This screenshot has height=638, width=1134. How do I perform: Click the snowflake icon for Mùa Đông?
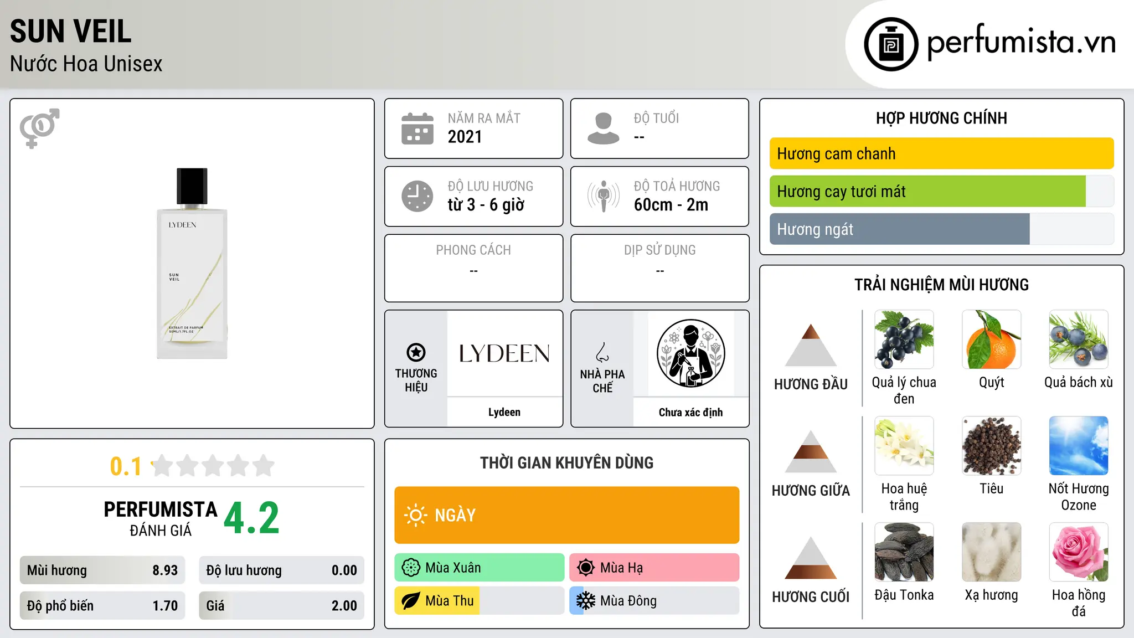pyautogui.click(x=585, y=601)
